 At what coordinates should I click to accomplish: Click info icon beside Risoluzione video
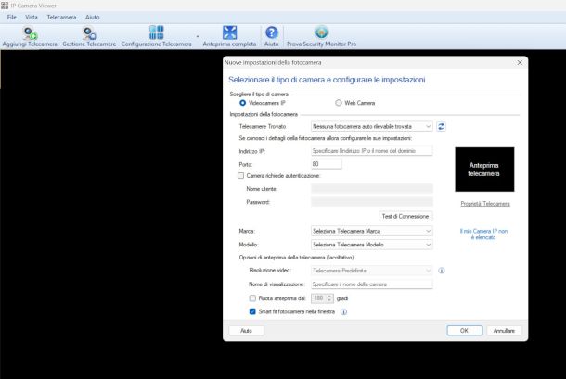442,271
